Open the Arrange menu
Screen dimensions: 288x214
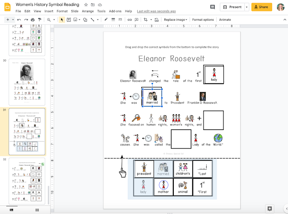tap(88, 11)
